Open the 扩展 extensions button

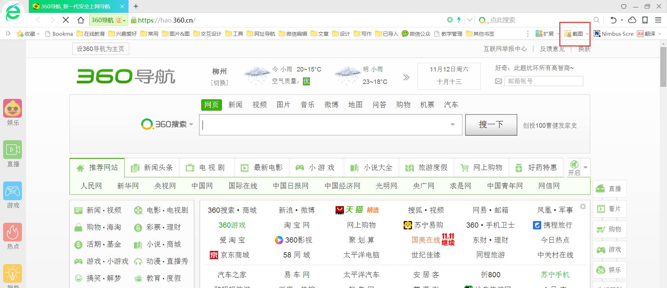[x=545, y=34]
